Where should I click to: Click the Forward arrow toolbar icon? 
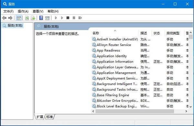10,18
